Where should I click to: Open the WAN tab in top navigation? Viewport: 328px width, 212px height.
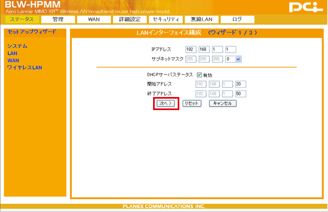pos(93,20)
